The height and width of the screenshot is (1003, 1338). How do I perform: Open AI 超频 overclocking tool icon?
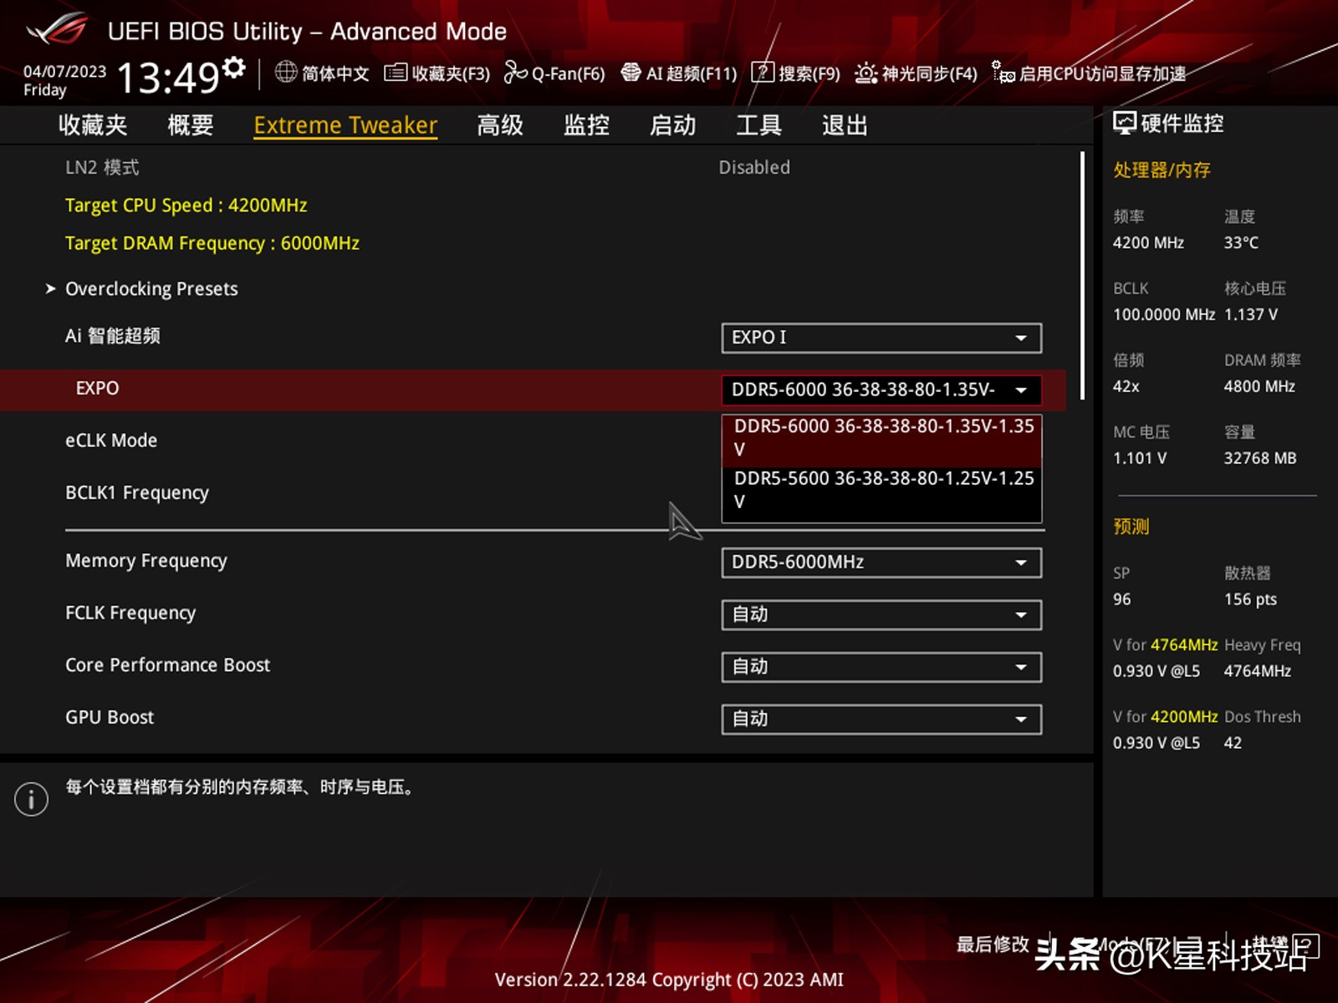pos(631,73)
